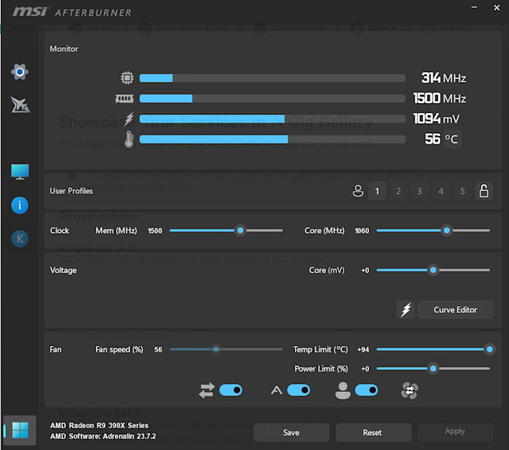Click the Temp Limit value +94

363,350
